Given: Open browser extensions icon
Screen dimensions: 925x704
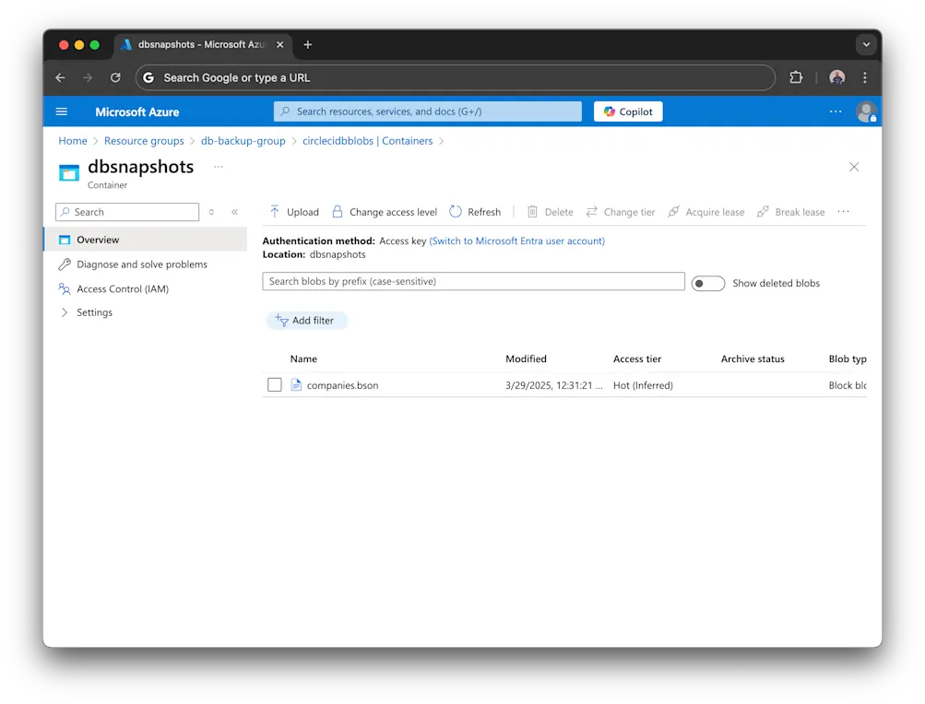Looking at the screenshot, I should [795, 77].
